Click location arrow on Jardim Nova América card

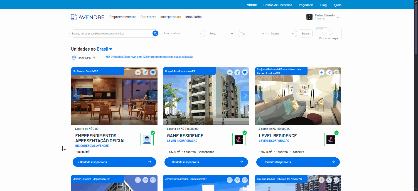point(237,180)
